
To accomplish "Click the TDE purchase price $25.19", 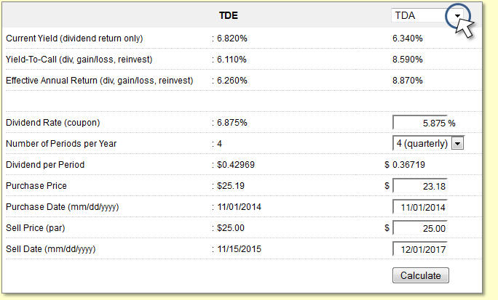I will [231, 186].
